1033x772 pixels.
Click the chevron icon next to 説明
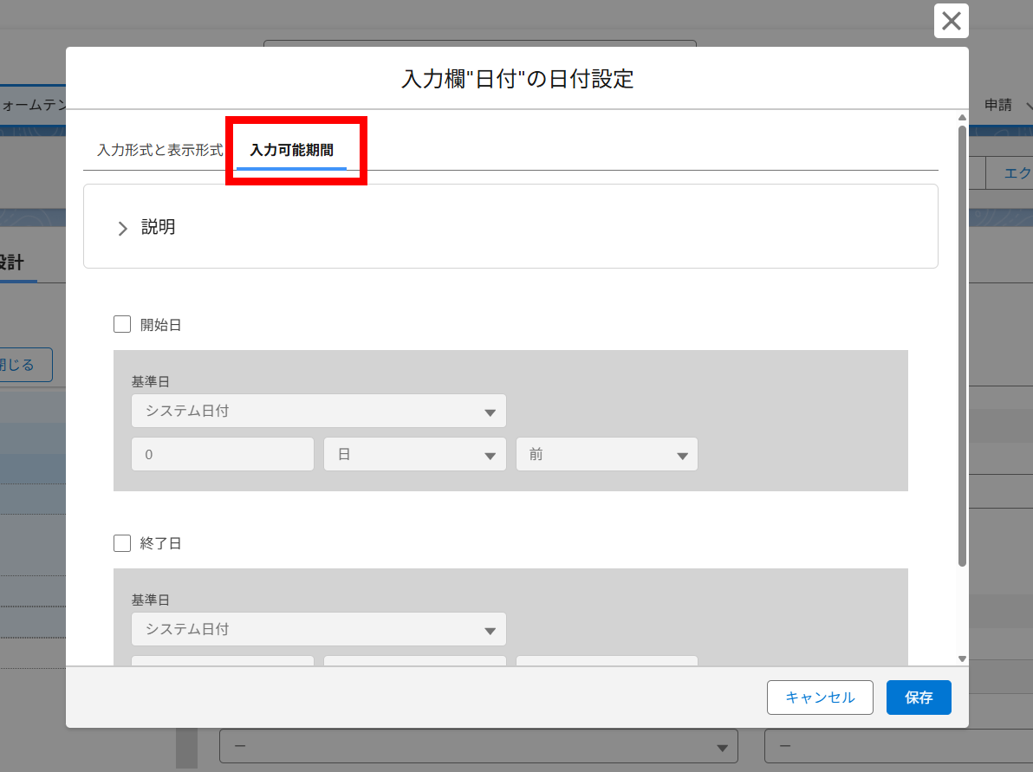[x=122, y=228]
